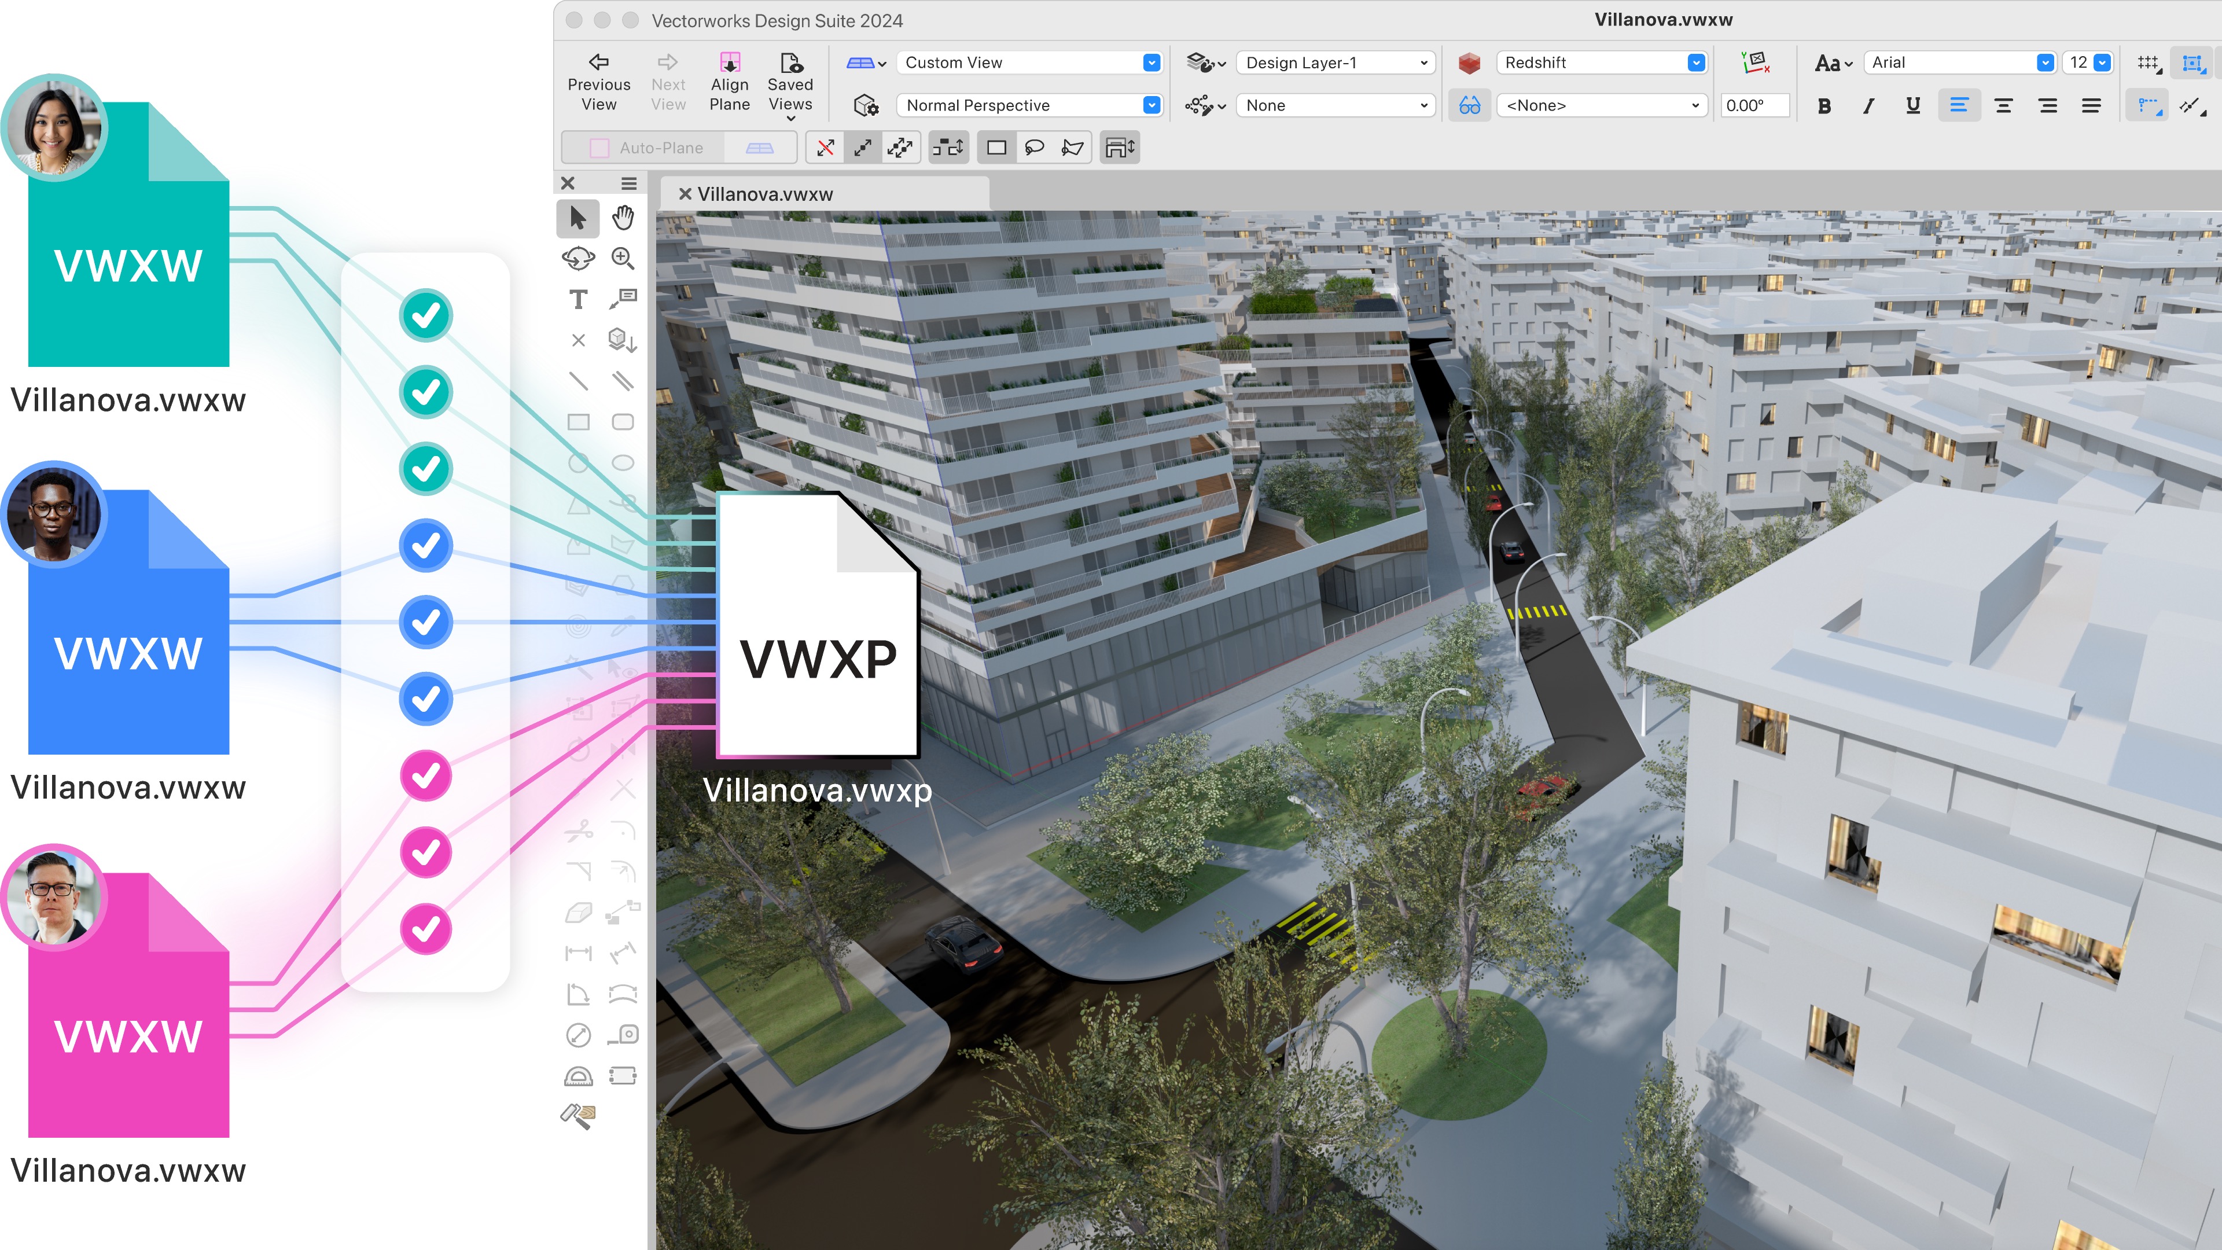Select the Rectangle tool

point(579,422)
